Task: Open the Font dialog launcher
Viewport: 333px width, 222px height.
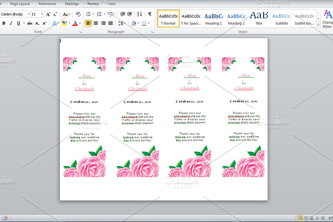Action: point(80,32)
